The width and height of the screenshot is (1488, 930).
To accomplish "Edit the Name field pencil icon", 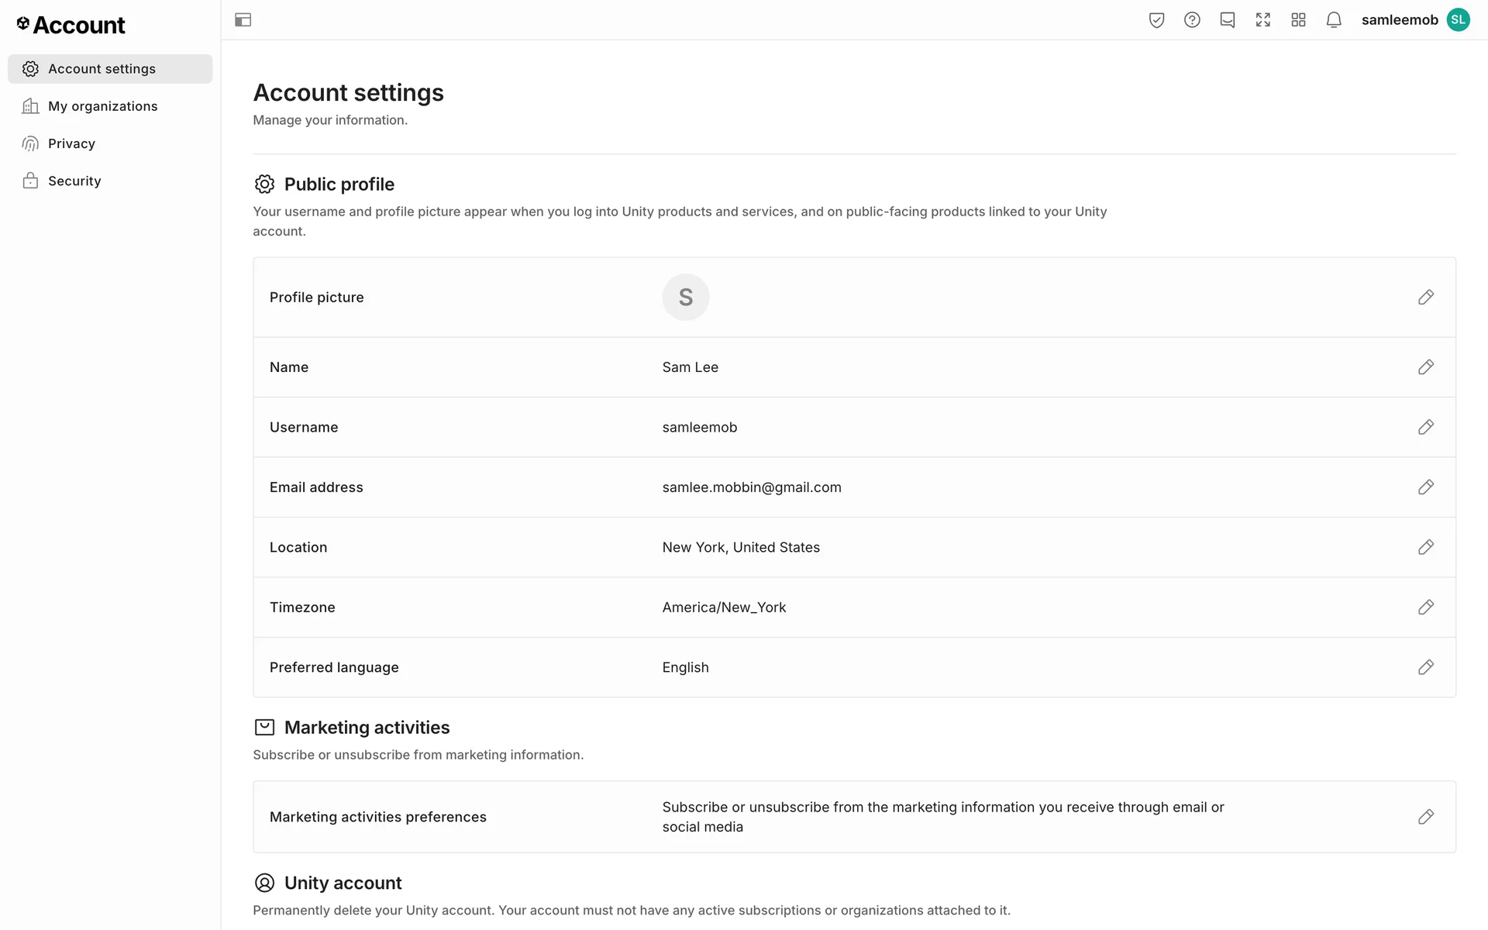I will 1425,367.
